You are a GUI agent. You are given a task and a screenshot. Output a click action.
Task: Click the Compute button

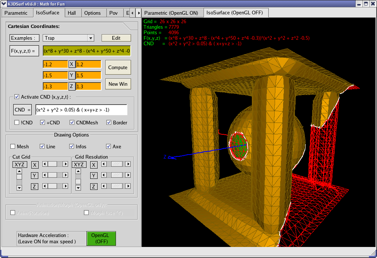[118, 67]
